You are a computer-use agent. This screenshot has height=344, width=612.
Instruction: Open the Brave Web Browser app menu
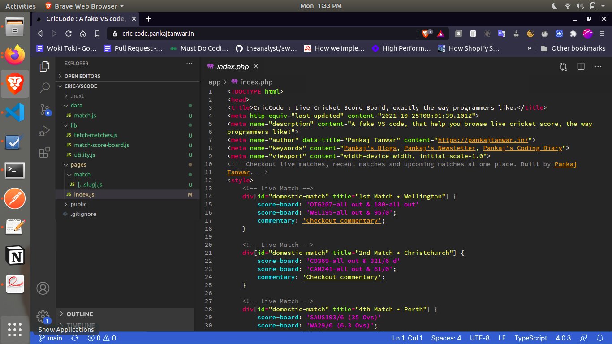tap(85, 6)
